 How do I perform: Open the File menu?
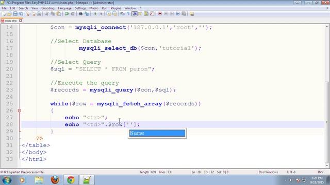pos(4,8)
